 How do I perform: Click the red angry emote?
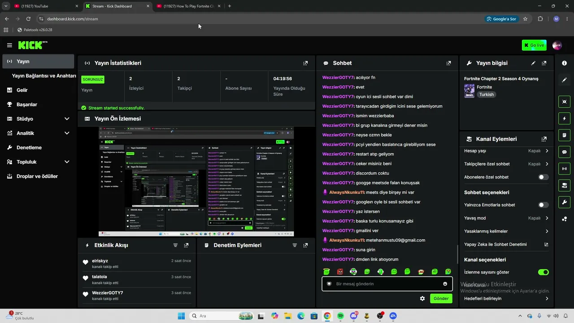(340, 271)
